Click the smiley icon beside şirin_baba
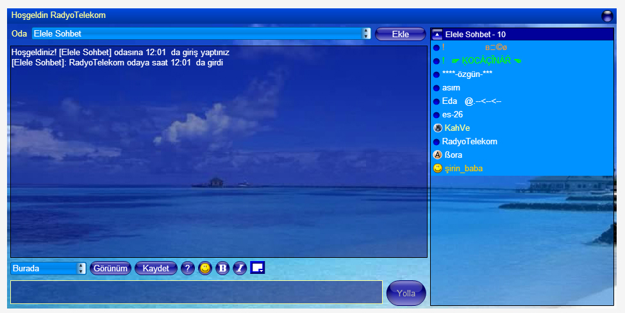This screenshot has height=313, width=625. point(438,169)
